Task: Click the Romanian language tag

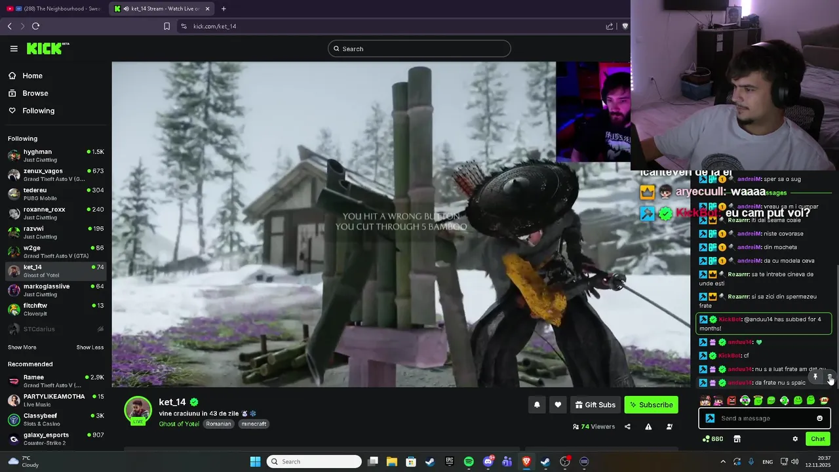Action: coord(218,424)
